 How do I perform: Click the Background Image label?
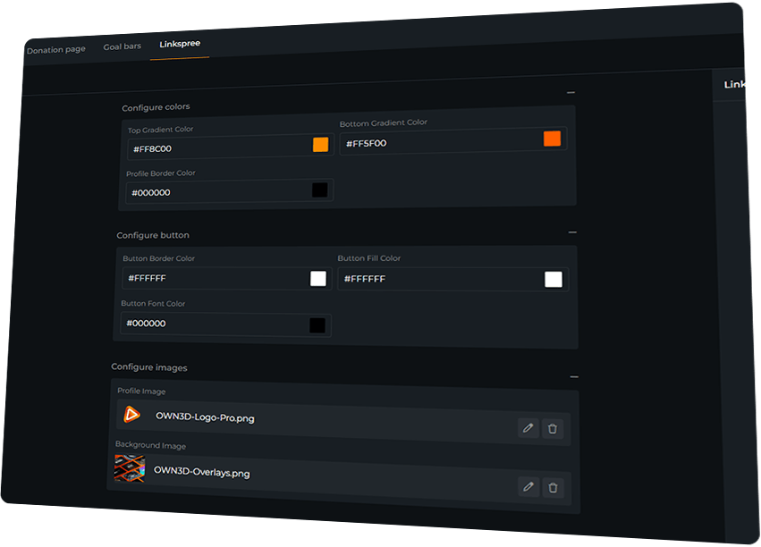150,445
